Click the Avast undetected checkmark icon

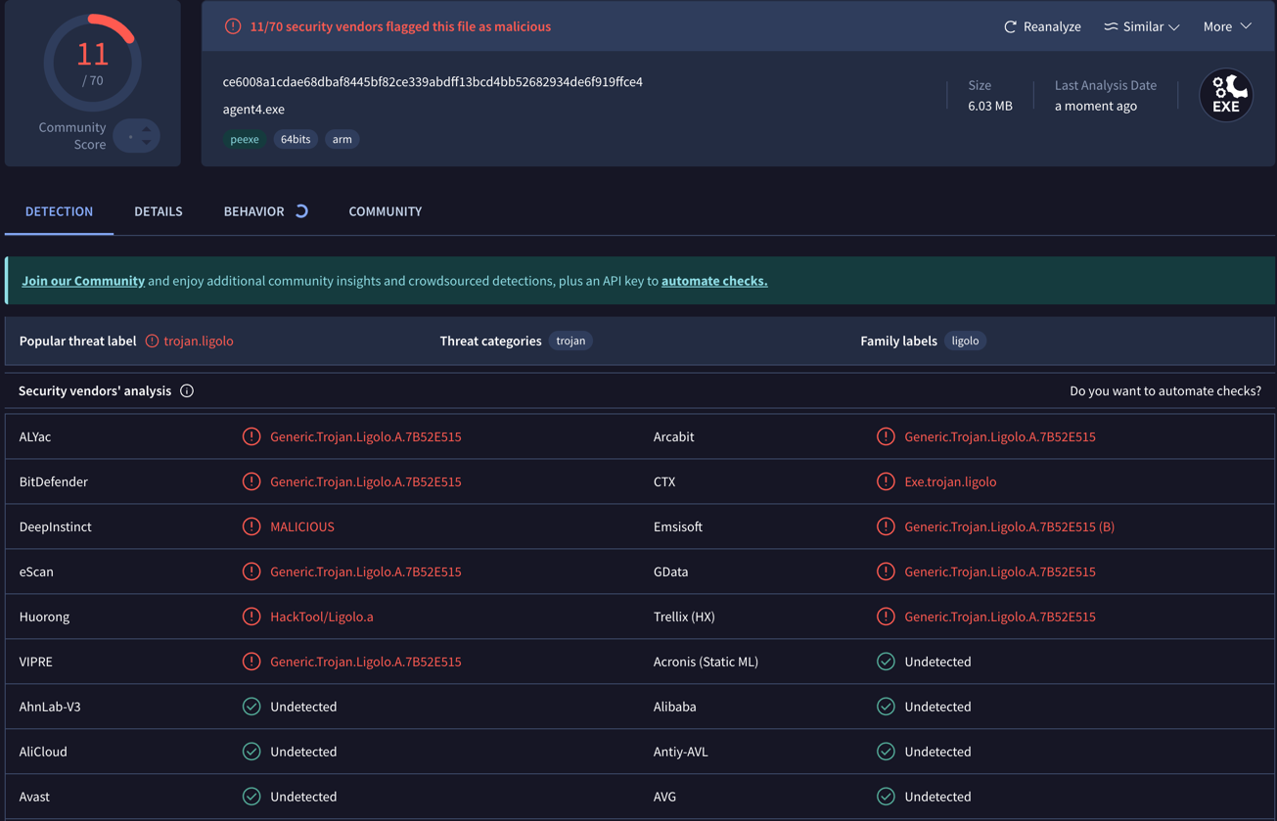(251, 797)
